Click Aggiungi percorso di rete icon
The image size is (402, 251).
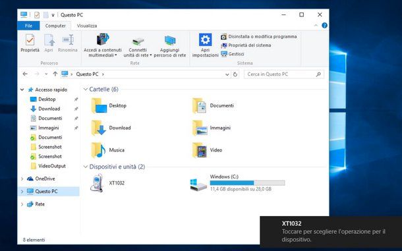coord(170,40)
